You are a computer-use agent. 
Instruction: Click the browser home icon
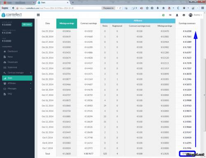(164, 8)
